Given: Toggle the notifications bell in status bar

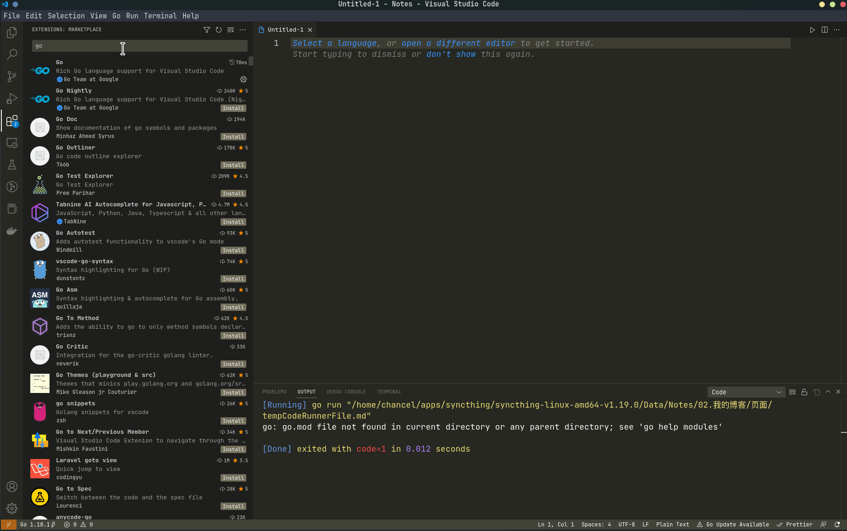Looking at the screenshot, I should pyautogui.click(x=837, y=525).
